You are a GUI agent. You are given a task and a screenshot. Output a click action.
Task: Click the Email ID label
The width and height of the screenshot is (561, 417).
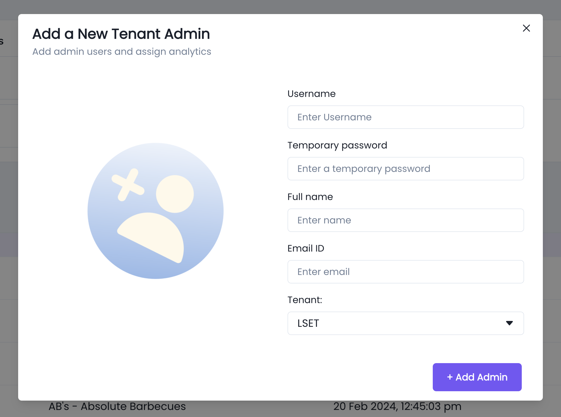[306, 248]
